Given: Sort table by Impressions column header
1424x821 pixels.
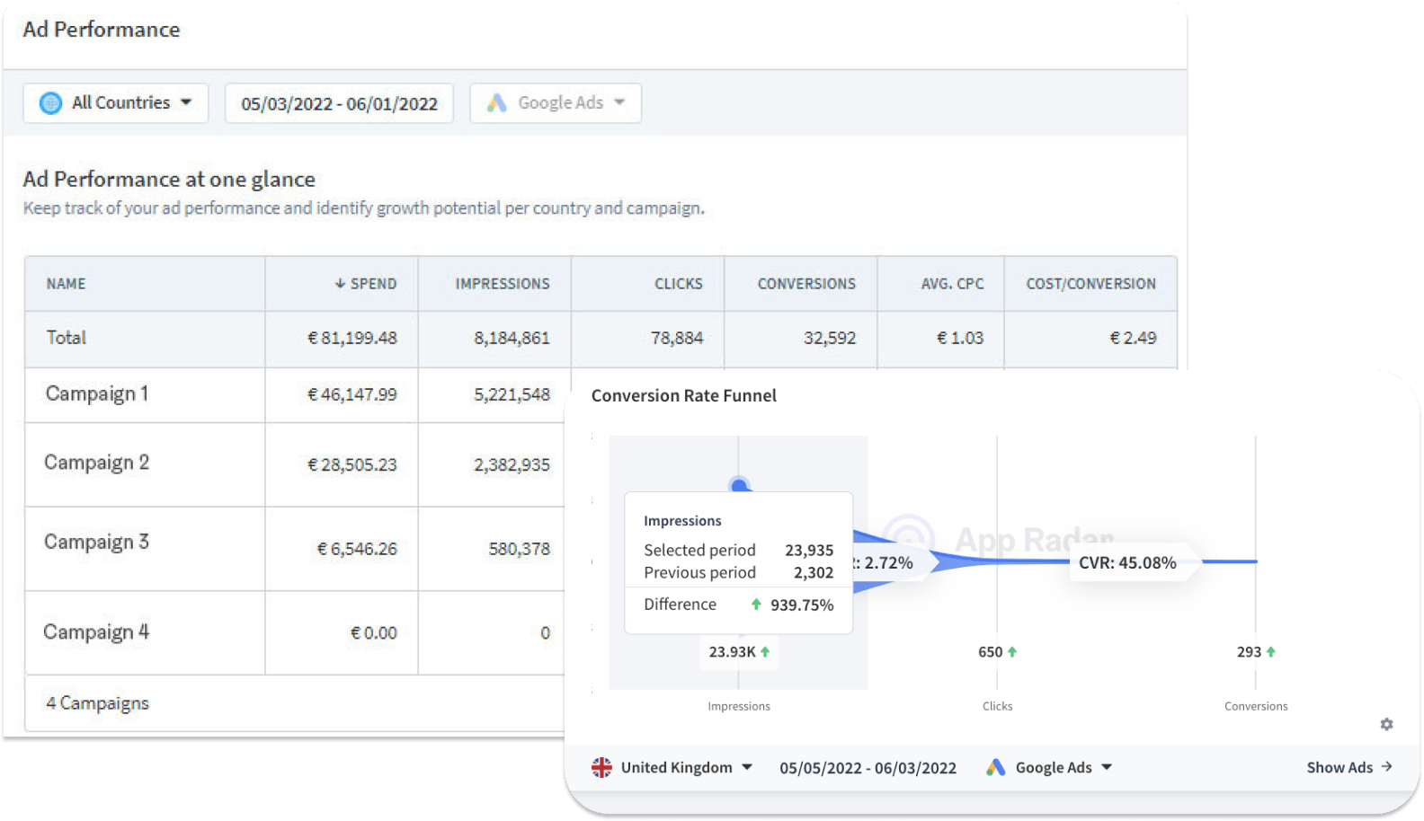Looking at the screenshot, I should pos(502,284).
